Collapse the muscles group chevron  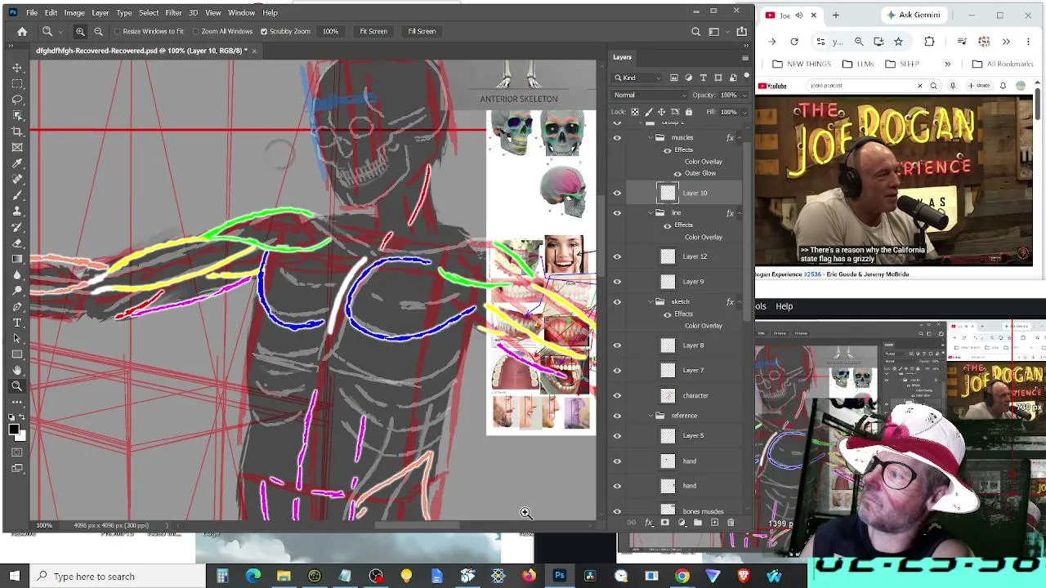650,137
